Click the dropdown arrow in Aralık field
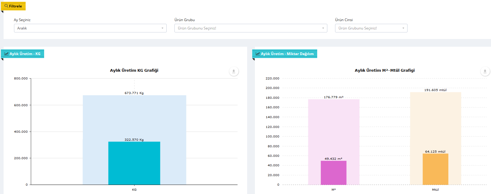The image size is (491, 194). click(162, 28)
